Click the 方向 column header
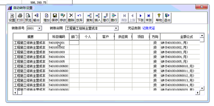Image resolution: width=214 pixels, height=106 pixels. [155, 37]
